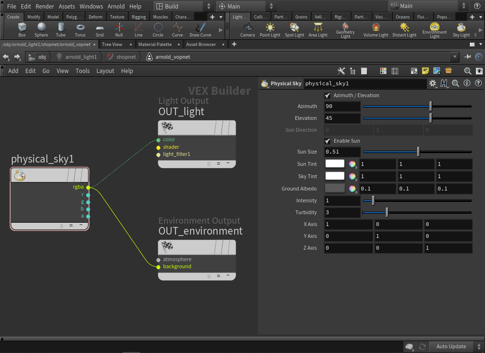Toggle the Enable Sun checkbox
485x353 pixels.
(x=327, y=141)
